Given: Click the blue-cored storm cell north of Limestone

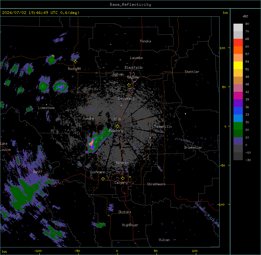Looking at the screenshot, I should 60,86.
